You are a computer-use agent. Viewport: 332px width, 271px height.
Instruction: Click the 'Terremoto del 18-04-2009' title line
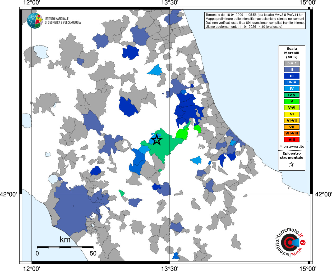254,15
